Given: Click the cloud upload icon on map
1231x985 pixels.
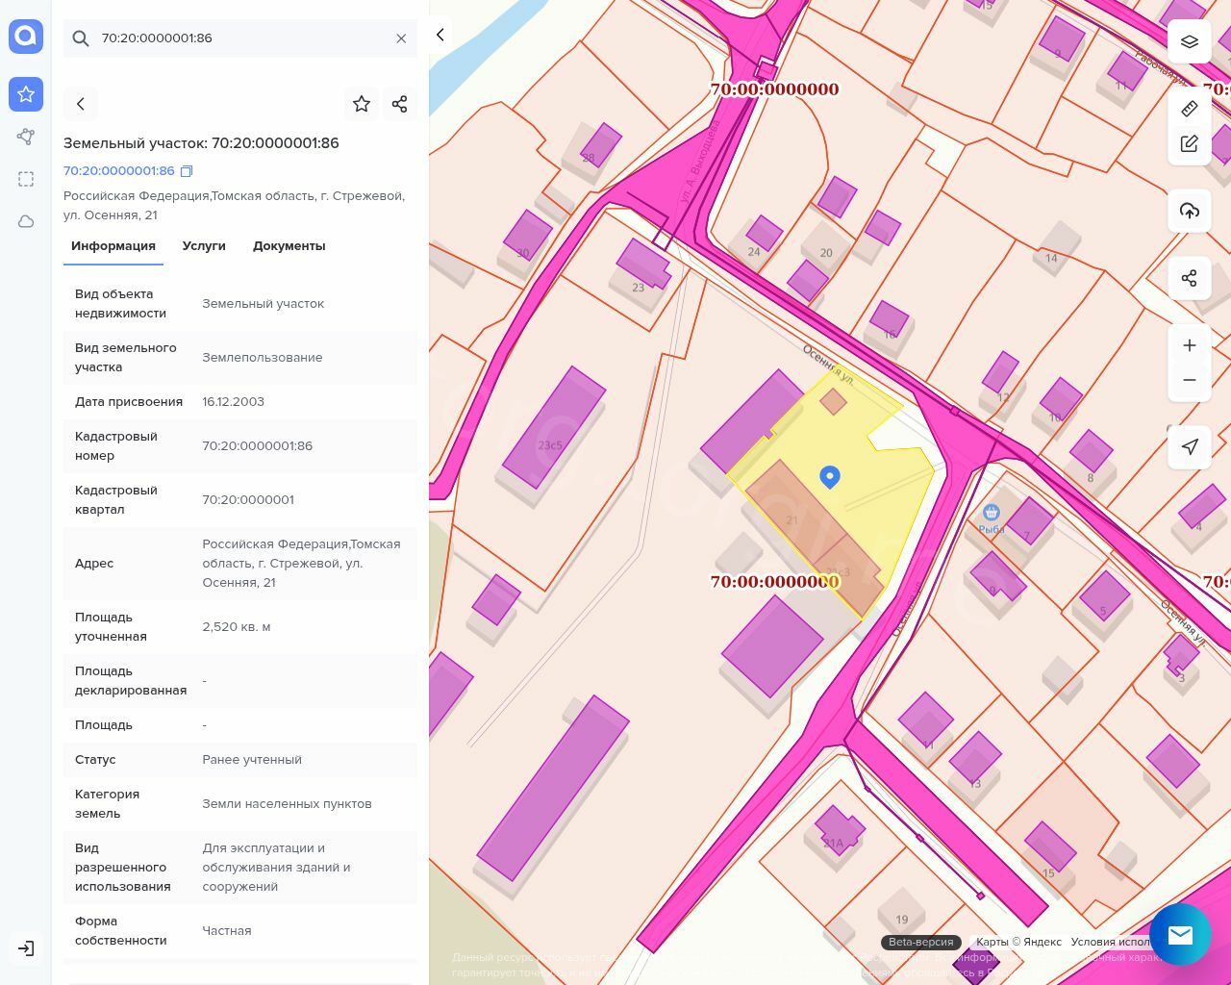Looking at the screenshot, I should pyautogui.click(x=1190, y=211).
